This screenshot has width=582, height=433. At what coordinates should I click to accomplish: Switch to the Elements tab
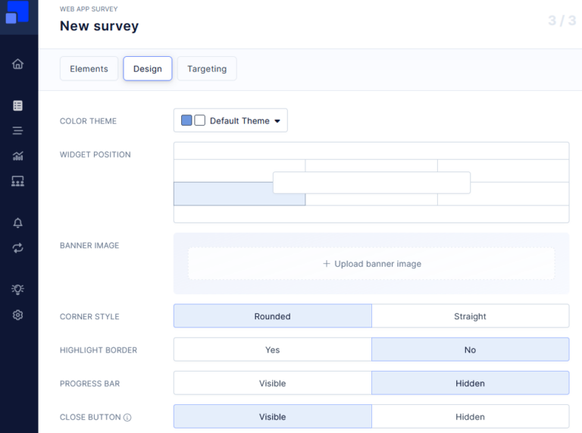coord(89,69)
